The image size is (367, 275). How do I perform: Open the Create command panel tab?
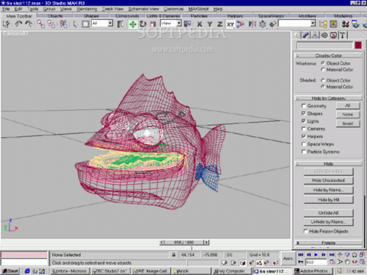coord(296,36)
